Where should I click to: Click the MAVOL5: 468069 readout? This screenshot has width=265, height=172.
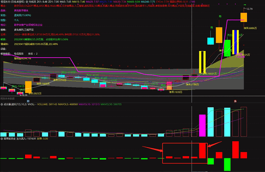pos(68,104)
